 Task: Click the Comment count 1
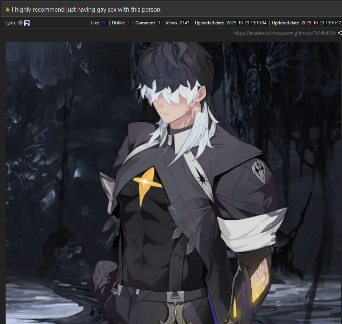(159, 23)
